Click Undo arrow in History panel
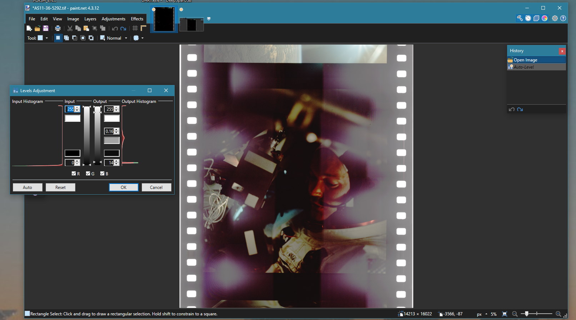 pos(512,109)
